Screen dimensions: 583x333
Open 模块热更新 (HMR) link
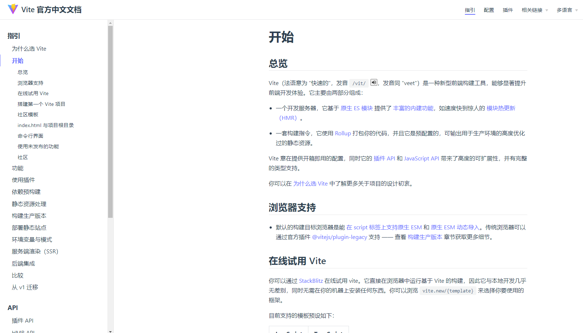[x=501, y=108]
